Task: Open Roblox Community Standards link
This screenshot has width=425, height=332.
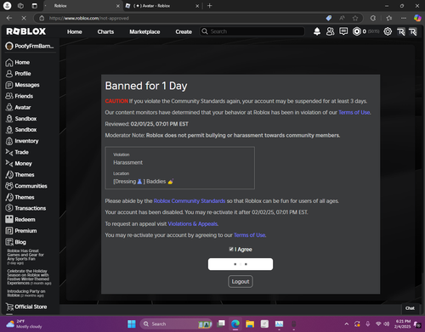Action: tap(190, 201)
